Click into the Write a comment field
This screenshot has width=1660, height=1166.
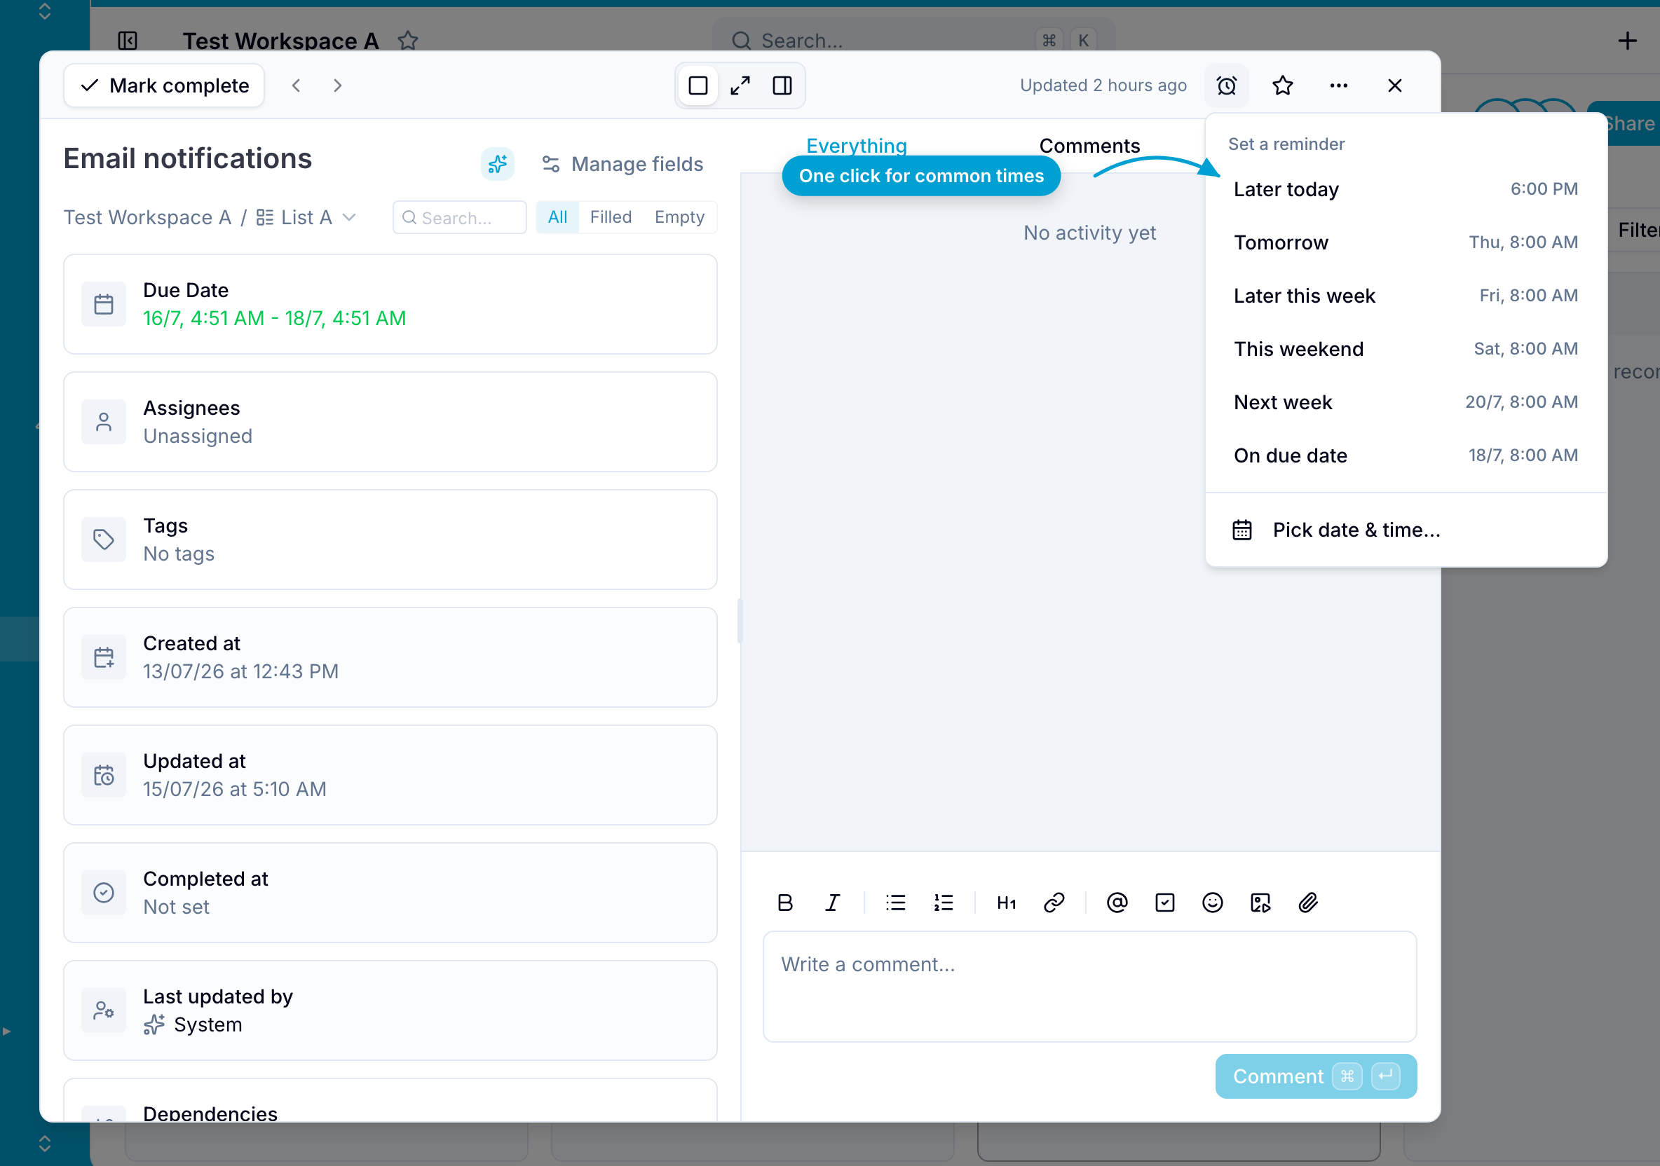pyautogui.click(x=1089, y=986)
